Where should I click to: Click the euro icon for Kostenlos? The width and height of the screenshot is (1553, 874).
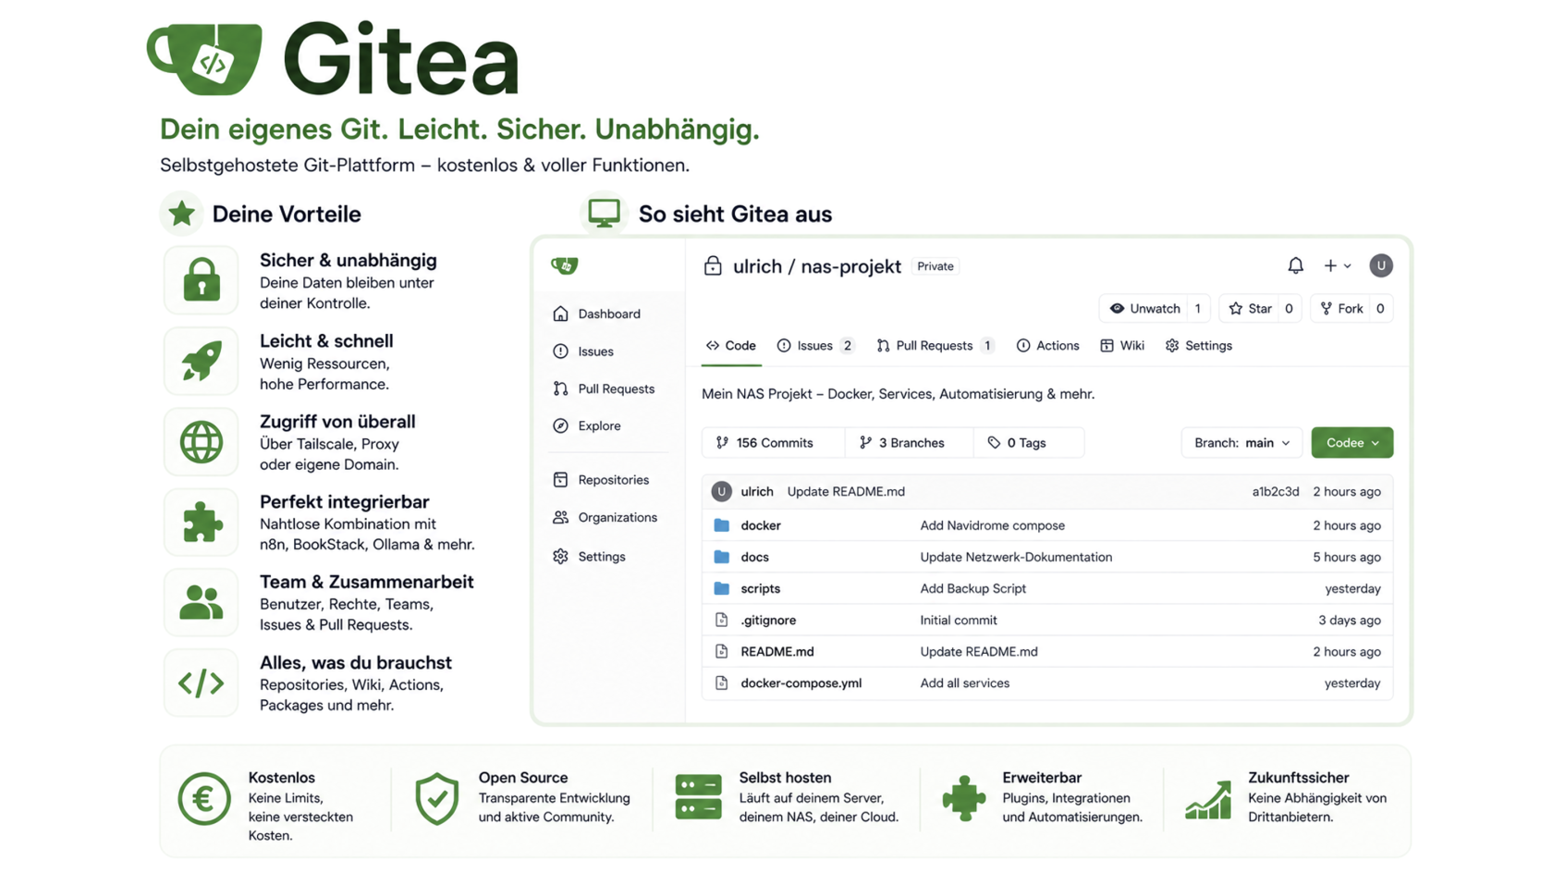pyautogui.click(x=204, y=799)
